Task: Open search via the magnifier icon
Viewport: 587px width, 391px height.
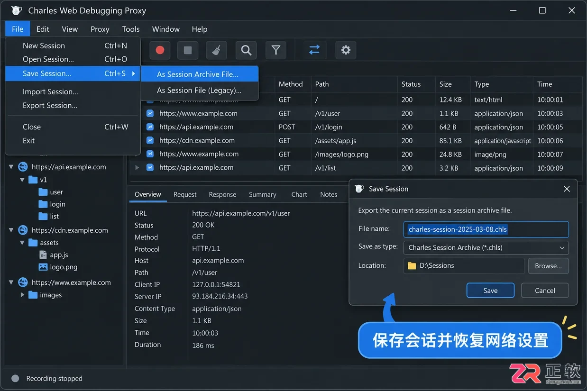Action: pyautogui.click(x=246, y=50)
